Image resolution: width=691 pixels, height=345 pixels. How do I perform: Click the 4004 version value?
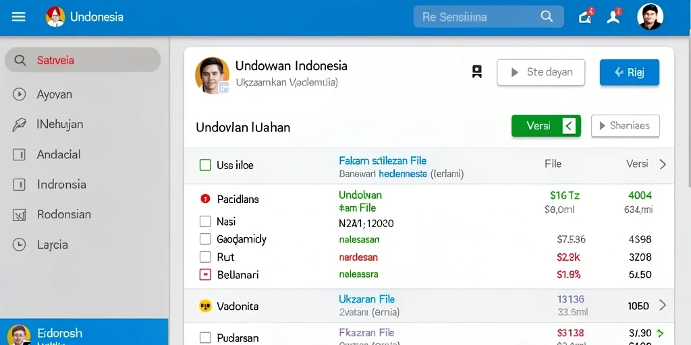pos(640,195)
